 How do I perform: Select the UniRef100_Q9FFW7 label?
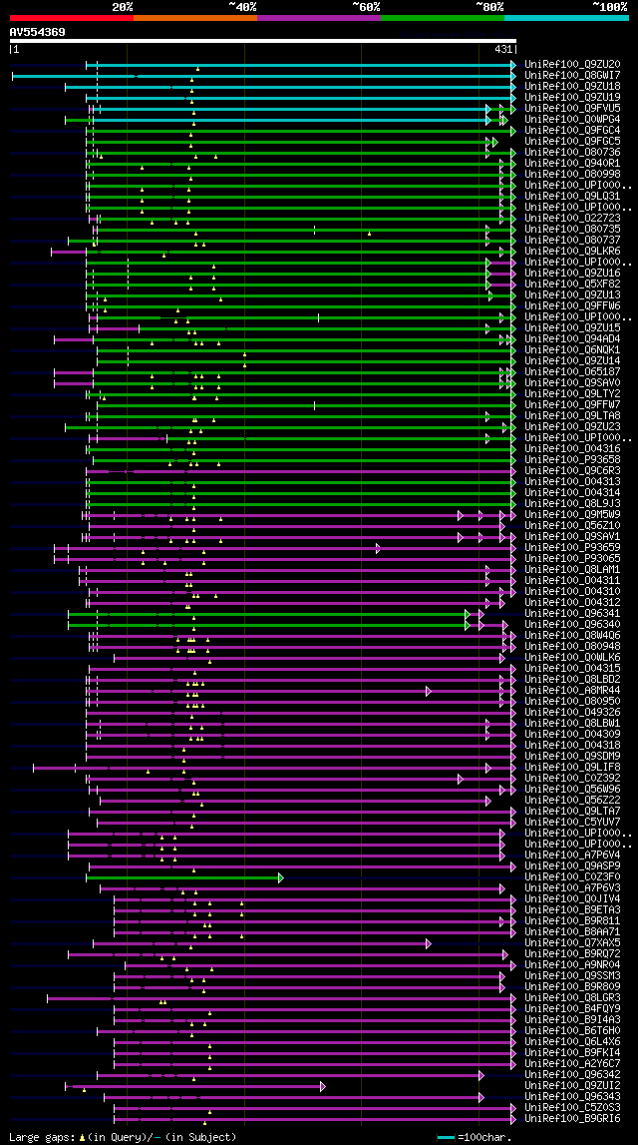(x=572, y=404)
